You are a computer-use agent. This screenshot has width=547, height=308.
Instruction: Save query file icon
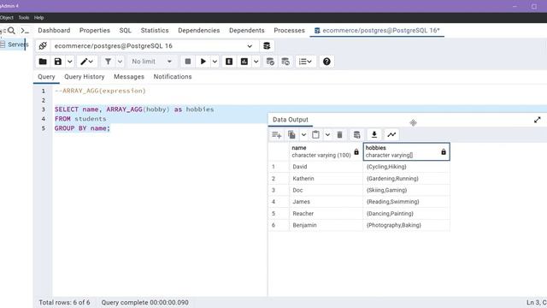58,62
